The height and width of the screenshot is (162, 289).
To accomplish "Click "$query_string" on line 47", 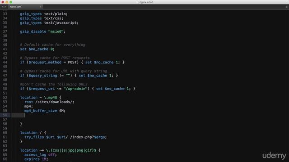I will pos(43,76).
